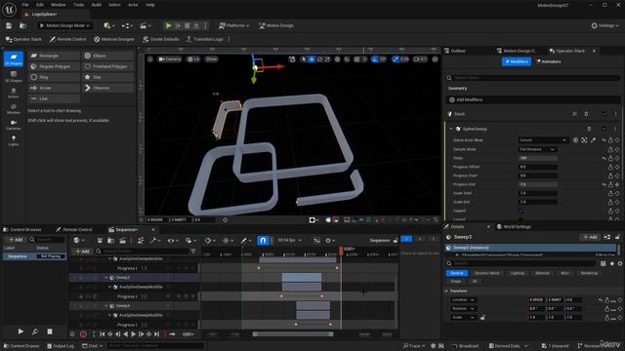
Task: Click the timeline playhead marker
Action: [341, 250]
